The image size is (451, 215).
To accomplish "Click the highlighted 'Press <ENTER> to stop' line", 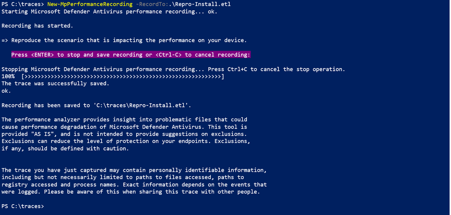I will click(130, 55).
